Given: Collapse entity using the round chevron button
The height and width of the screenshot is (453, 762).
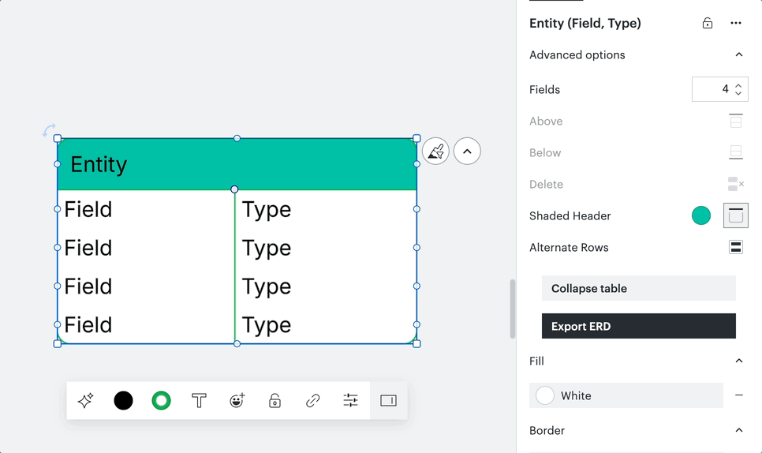Looking at the screenshot, I should pyautogui.click(x=467, y=152).
